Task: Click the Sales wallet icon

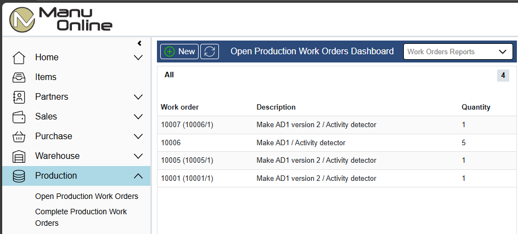Action: click(x=19, y=117)
